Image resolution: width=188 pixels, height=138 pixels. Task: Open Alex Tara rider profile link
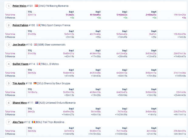(x=18, y=122)
